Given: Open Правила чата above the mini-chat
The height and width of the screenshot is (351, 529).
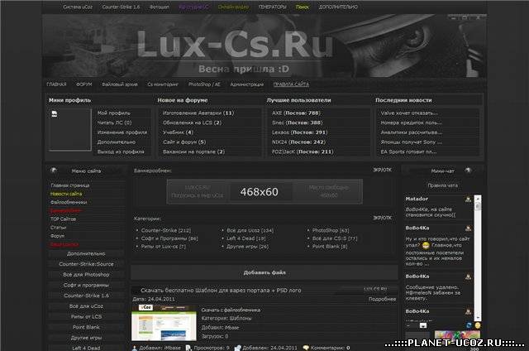Looking at the screenshot, I should (x=443, y=185).
